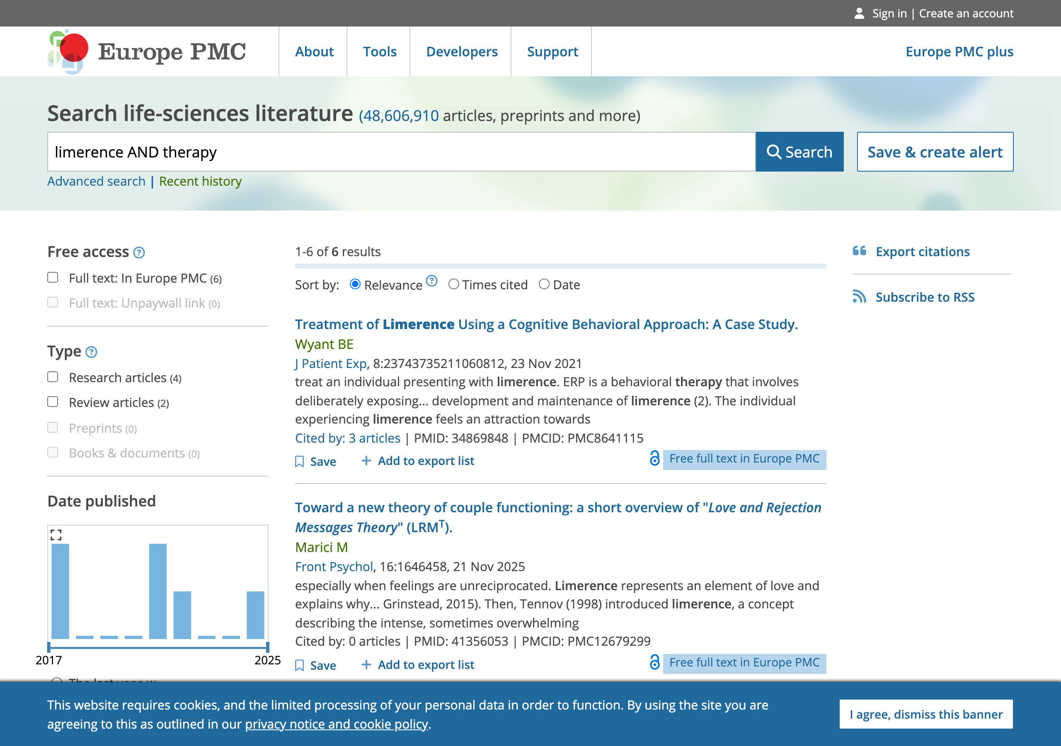Click the Export citations link
Screen dimensions: 1061x746
click(923, 252)
